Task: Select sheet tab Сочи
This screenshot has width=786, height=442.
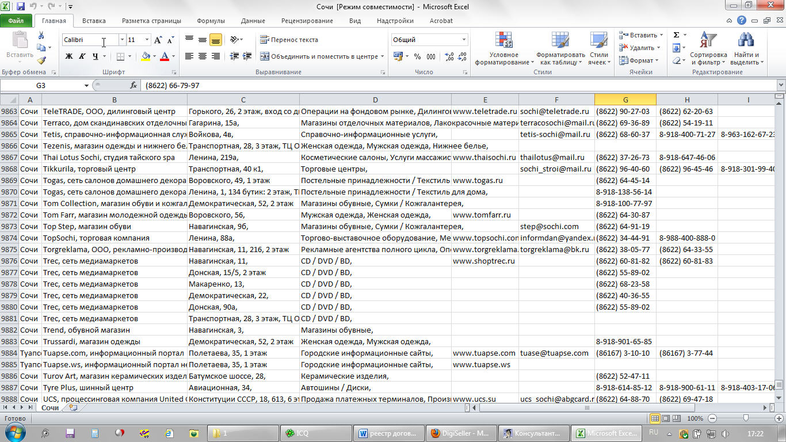Action: point(49,407)
